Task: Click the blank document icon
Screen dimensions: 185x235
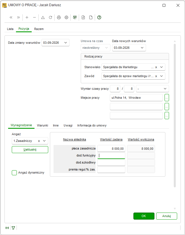Action: pyautogui.click(x=91, y=17)
